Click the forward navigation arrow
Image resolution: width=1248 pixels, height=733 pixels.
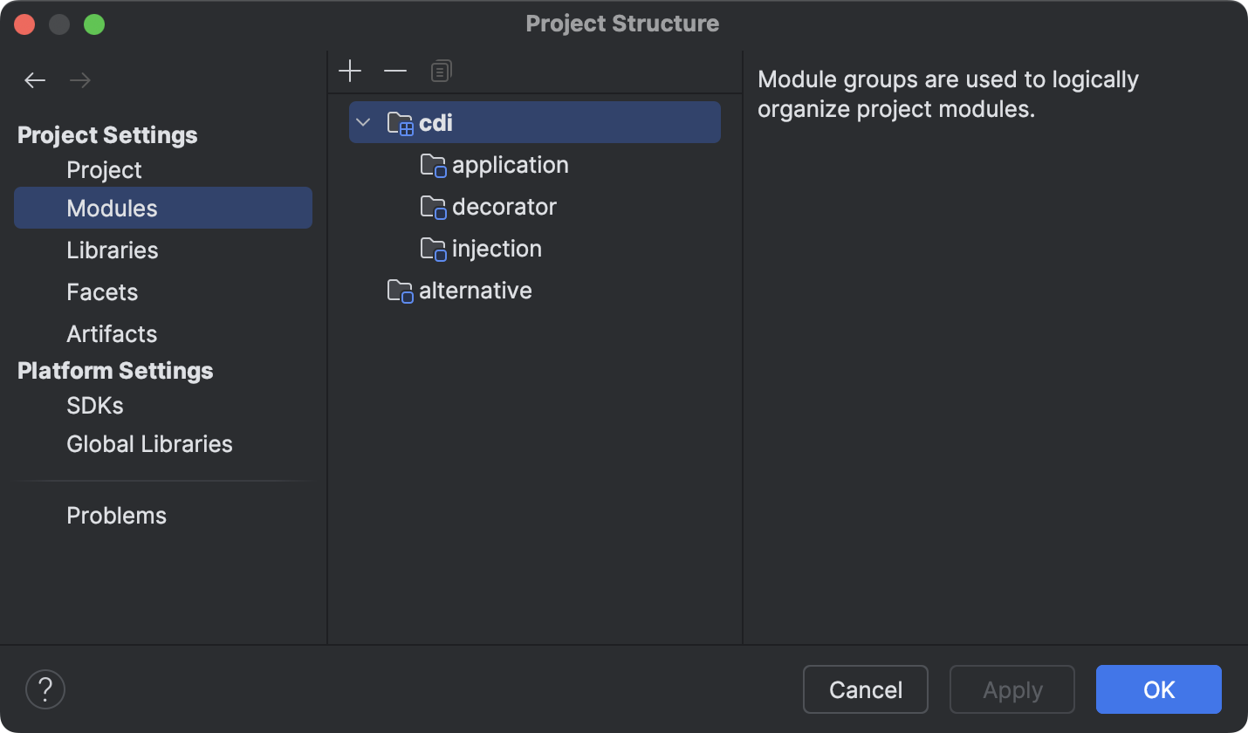click(x=79, y=79)
